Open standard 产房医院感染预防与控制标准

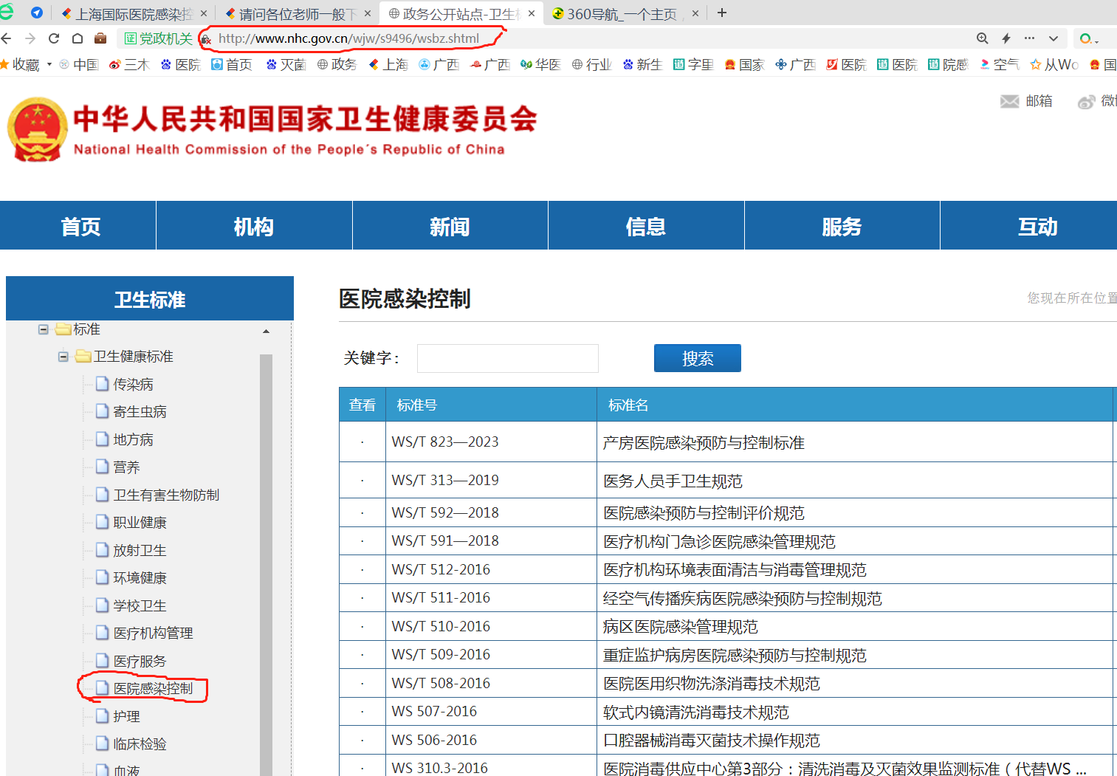704,442
